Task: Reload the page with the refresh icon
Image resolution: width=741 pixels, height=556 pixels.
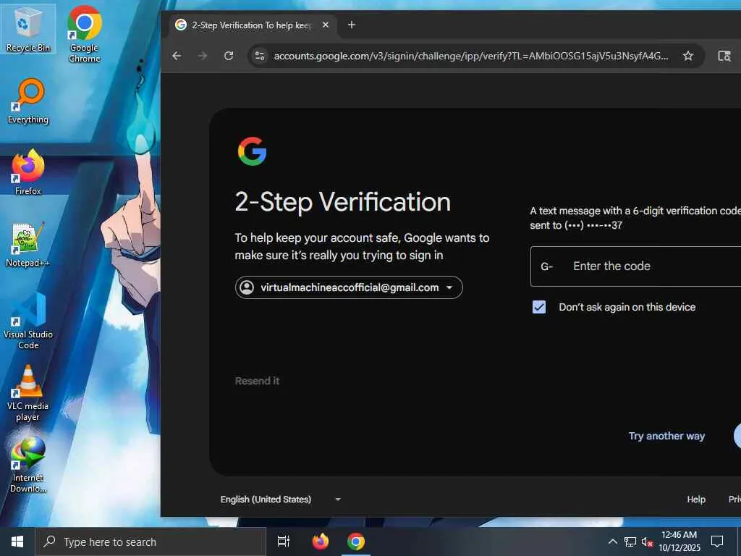Action: (229, 56)
